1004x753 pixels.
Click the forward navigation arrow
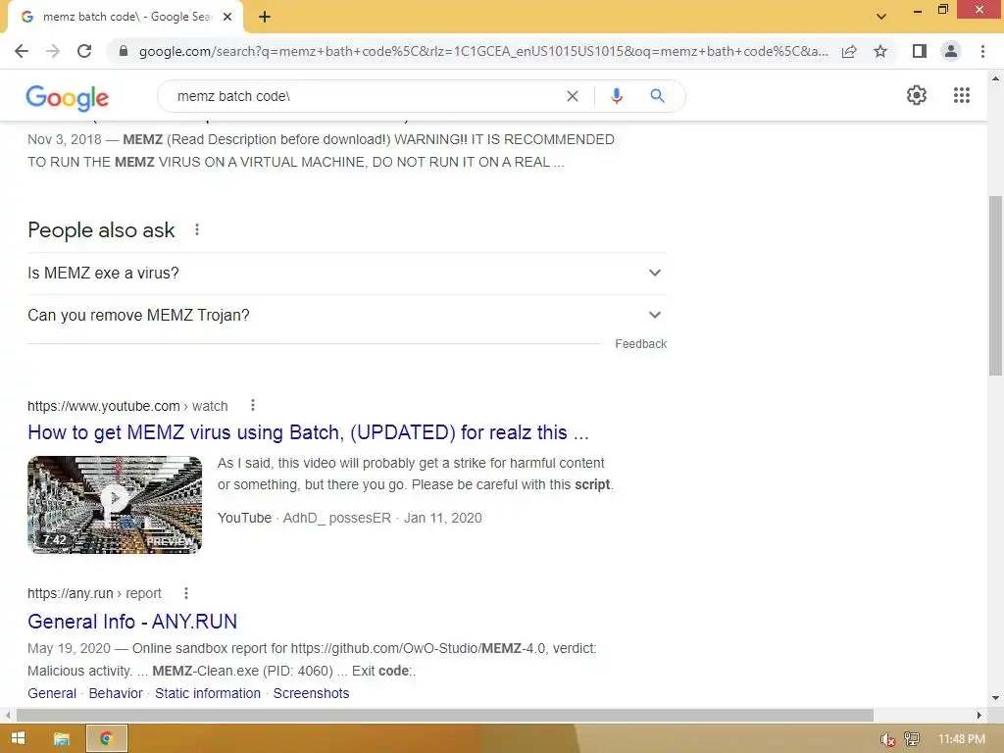53,51
